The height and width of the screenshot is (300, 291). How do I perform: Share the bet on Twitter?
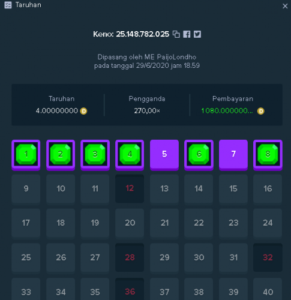197,34
